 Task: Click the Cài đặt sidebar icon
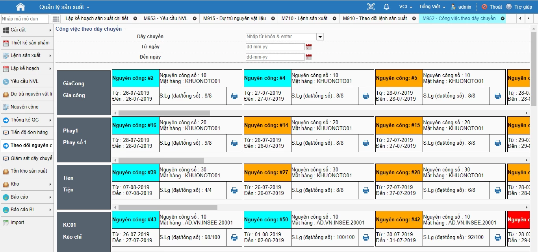tap(6, 30)
